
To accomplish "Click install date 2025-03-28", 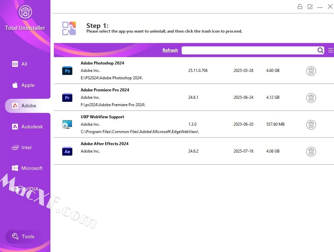I will pyautogui.click(x=244, y=71).
